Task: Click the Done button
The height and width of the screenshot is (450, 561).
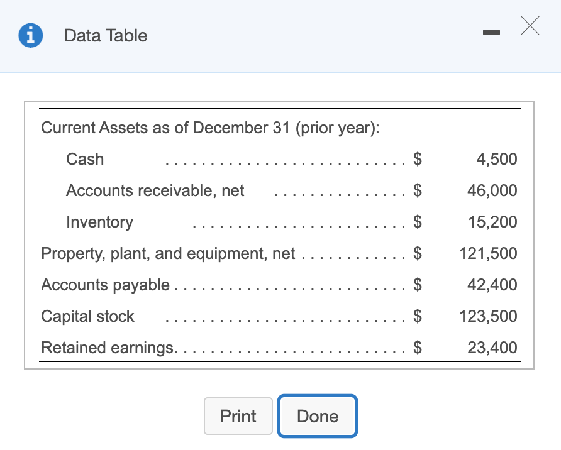Action: pyautogui.click(x=318, y=416)
